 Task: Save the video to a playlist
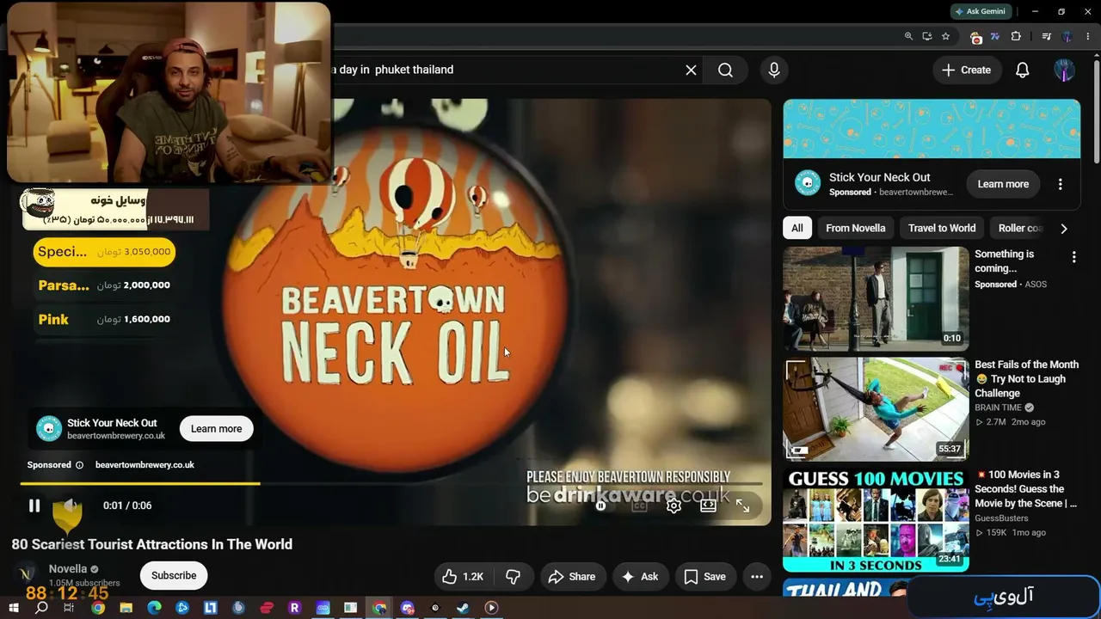tap(704, 577)
